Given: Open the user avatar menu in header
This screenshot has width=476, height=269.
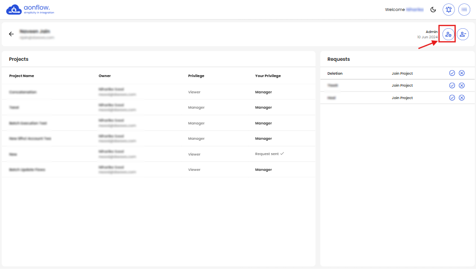Looking at the screenshot, I should [464, 10].
